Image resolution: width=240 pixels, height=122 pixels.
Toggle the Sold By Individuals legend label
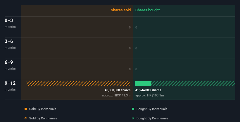click(43, 109)
